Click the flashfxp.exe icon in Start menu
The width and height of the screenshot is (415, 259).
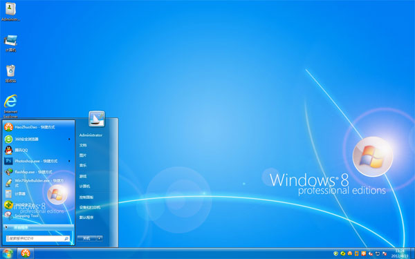pos(8,172)
